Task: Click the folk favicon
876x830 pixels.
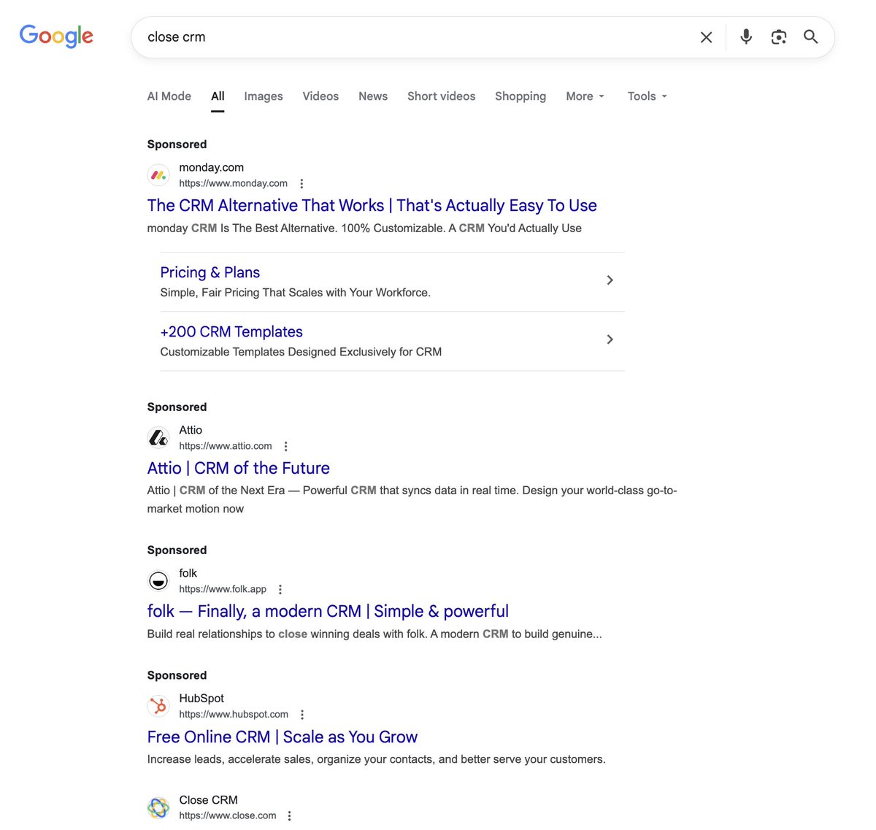Action: [158, 581]
